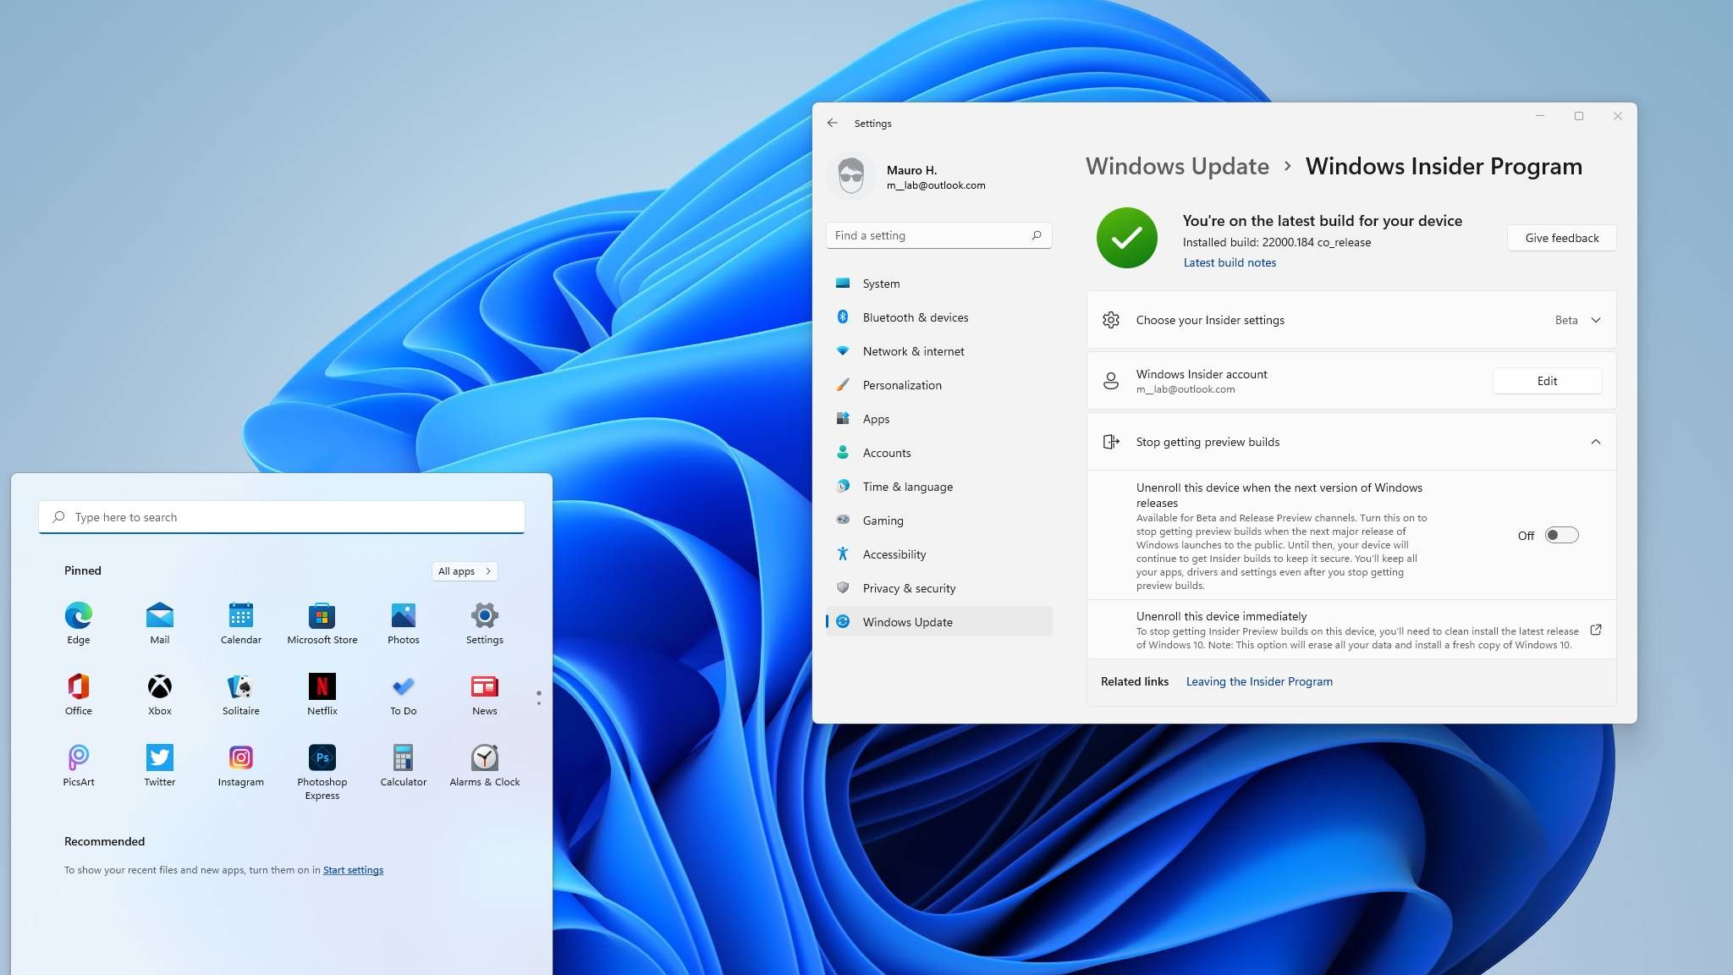Click the Edge browser icon
1733x975 pixels.
coord(78,615)
